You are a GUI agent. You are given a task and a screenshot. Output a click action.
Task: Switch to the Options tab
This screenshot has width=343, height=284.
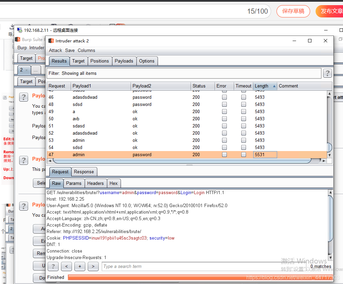click(147, 61)
